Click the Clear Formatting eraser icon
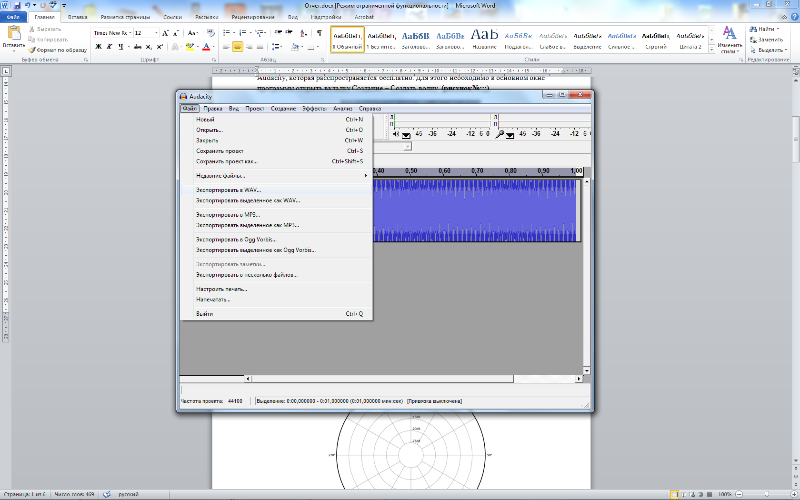Screen dimensions: 800x500 [211, 33]
